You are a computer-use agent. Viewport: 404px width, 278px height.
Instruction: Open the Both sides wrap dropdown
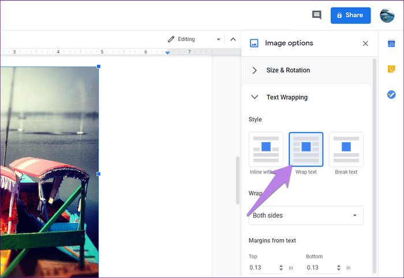[306, 215]
